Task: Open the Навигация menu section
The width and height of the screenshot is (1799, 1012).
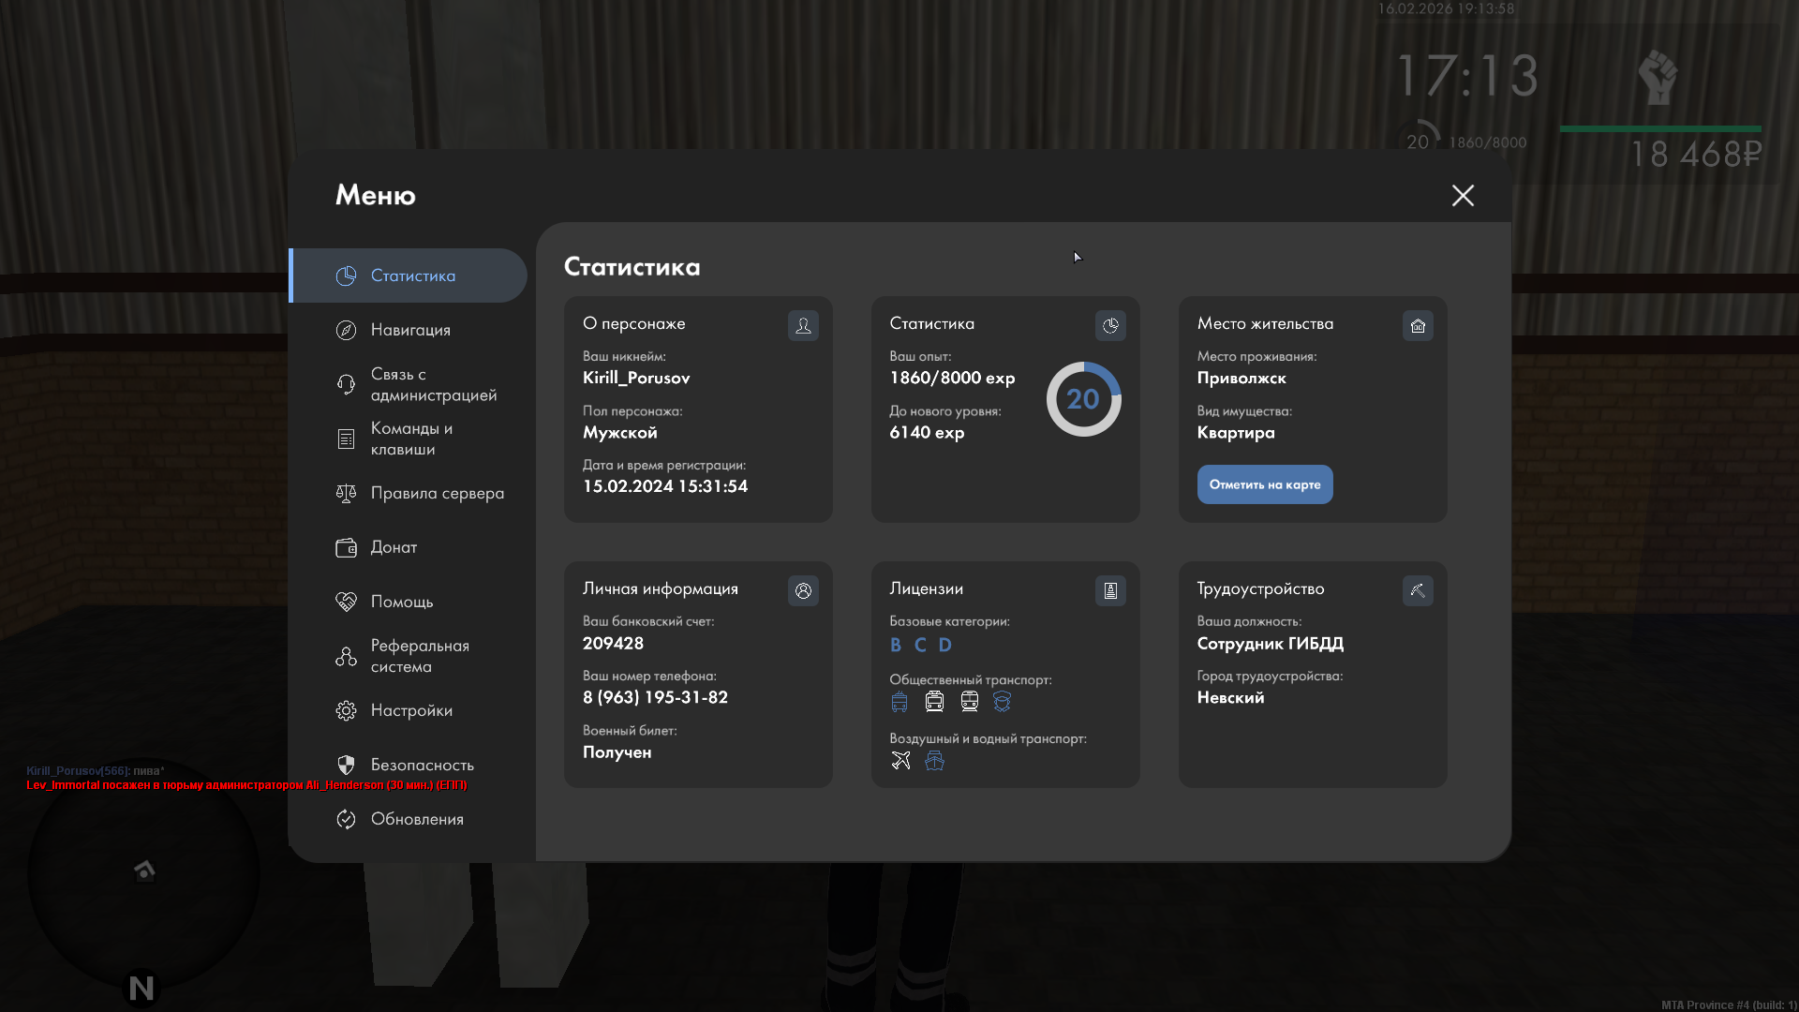Action: pyautogui.click(x=410, y=330)
